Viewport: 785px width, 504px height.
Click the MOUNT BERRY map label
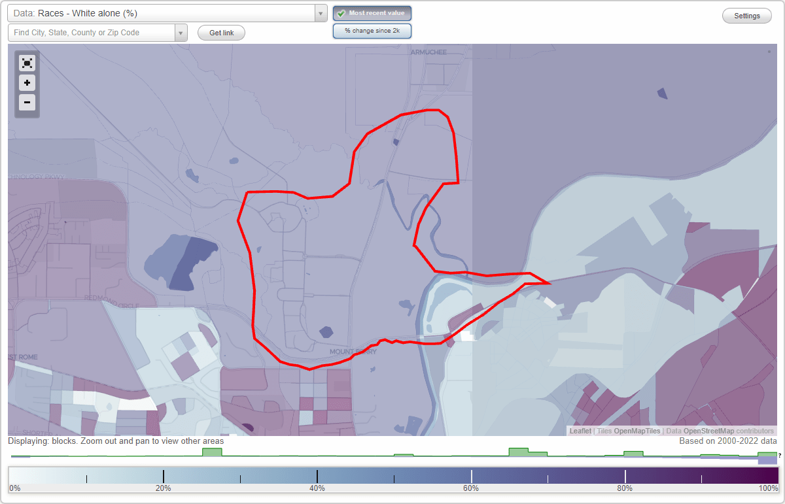pyautogui.click(x=353, y=352)
